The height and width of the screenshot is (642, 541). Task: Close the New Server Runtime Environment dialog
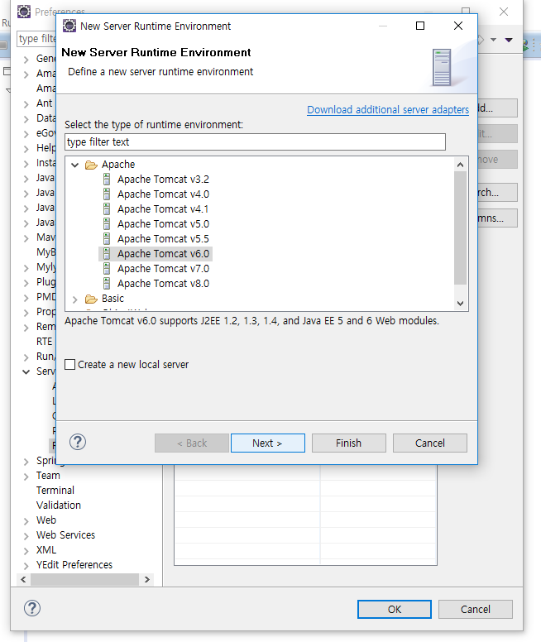click(x=457, y=26)
